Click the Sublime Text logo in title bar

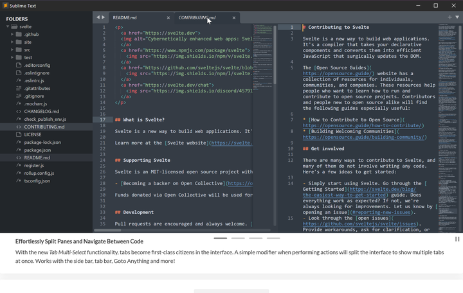tap(5, 5)
